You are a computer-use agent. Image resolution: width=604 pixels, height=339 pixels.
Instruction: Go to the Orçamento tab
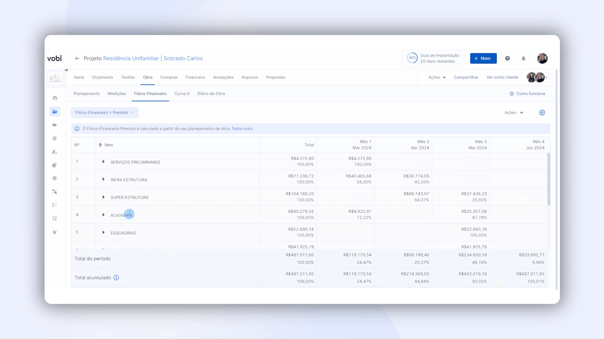102,77
